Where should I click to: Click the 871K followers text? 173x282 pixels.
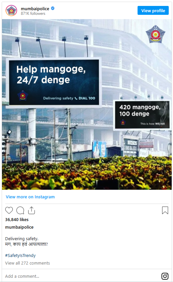click(33, 14)
